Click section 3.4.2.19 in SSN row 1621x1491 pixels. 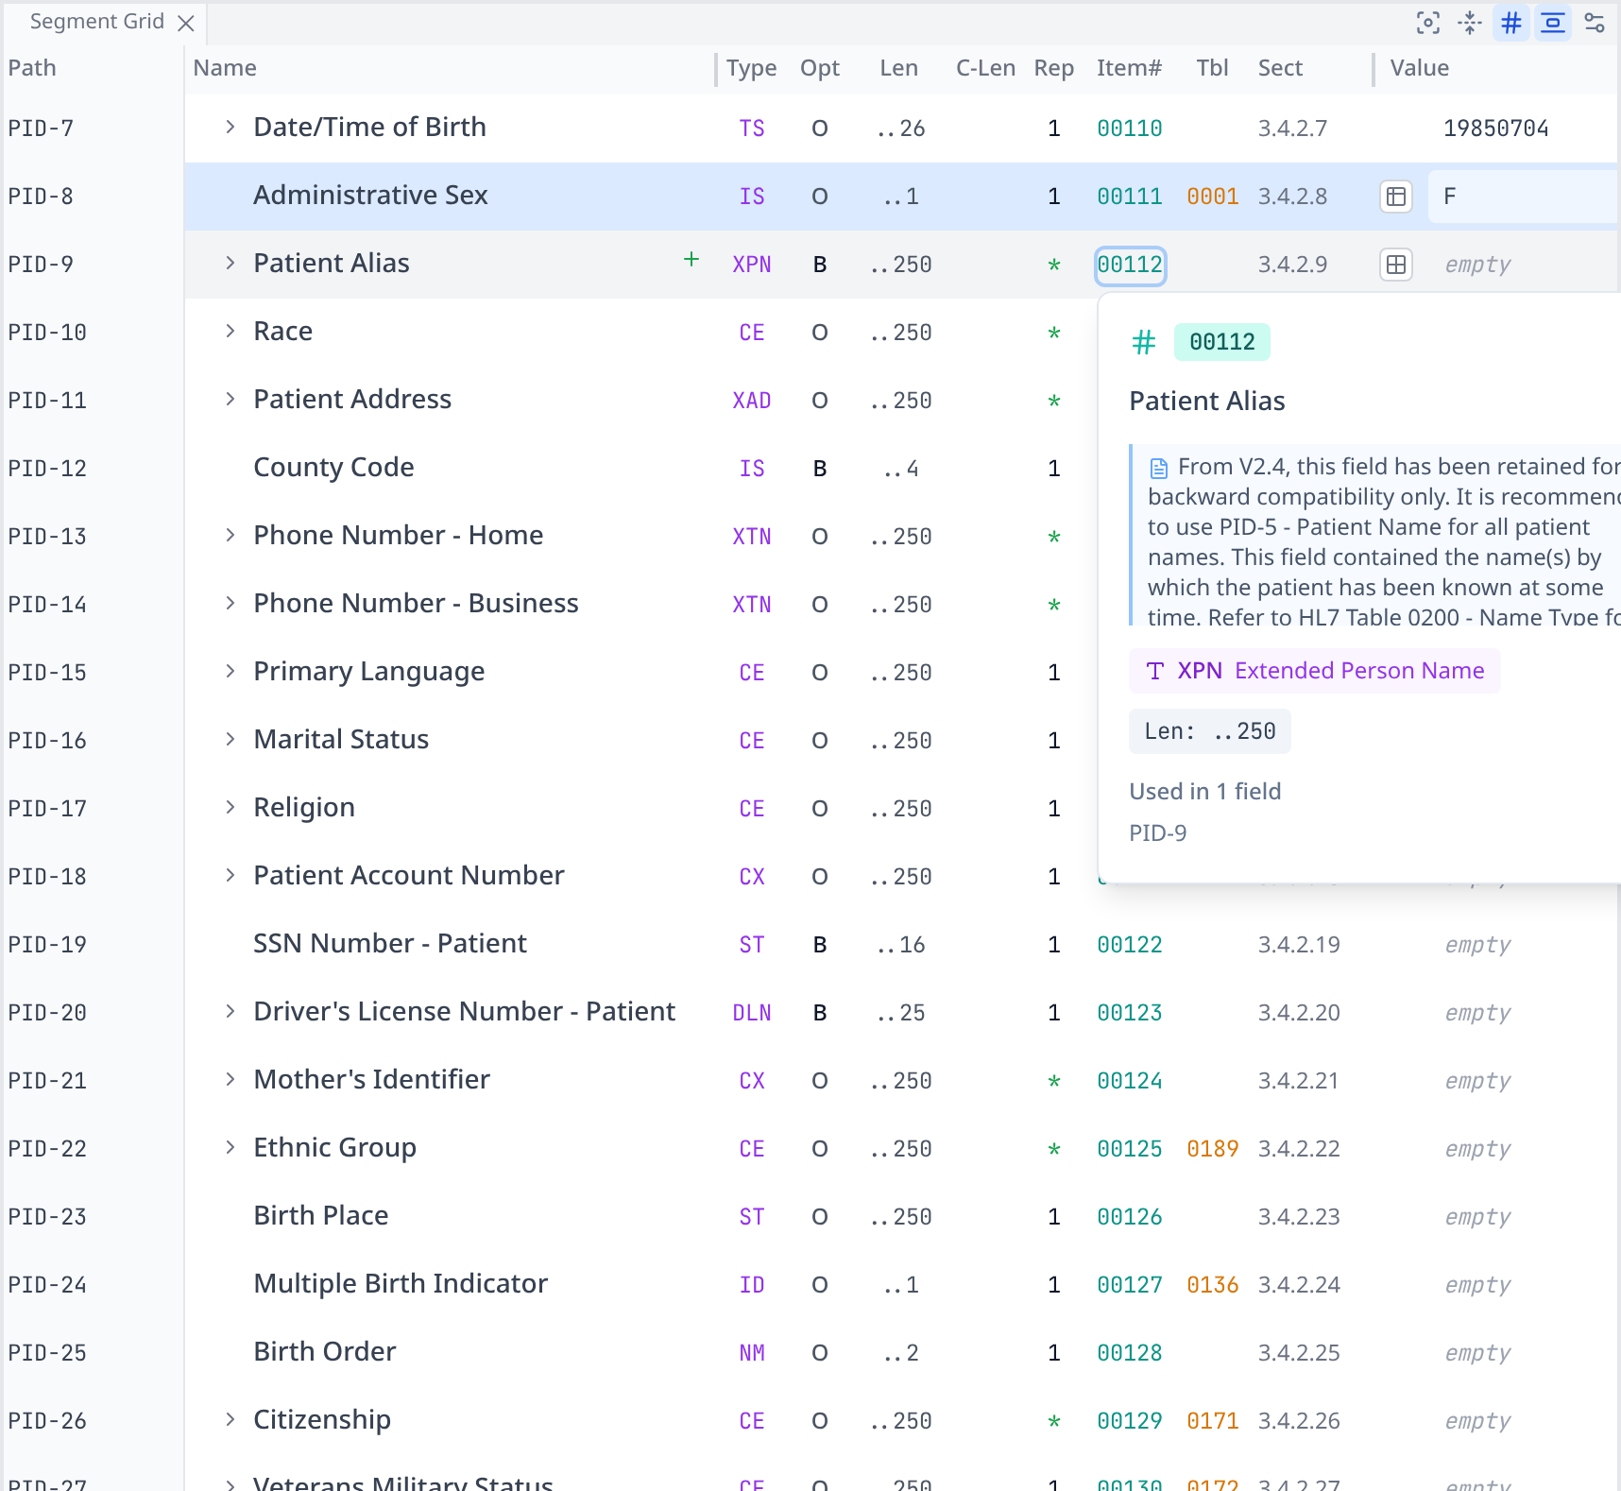tap(1298, 945)
